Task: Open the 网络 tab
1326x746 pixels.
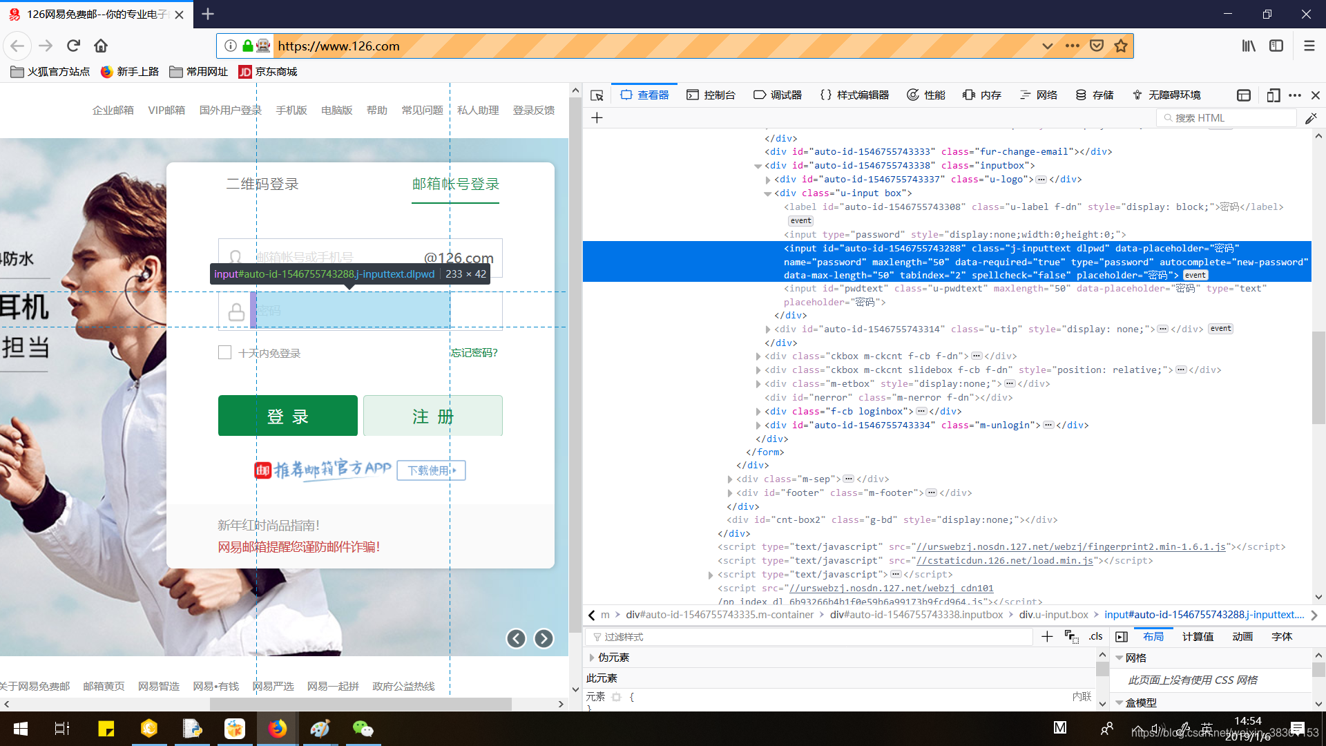Action: [1039, 95]
